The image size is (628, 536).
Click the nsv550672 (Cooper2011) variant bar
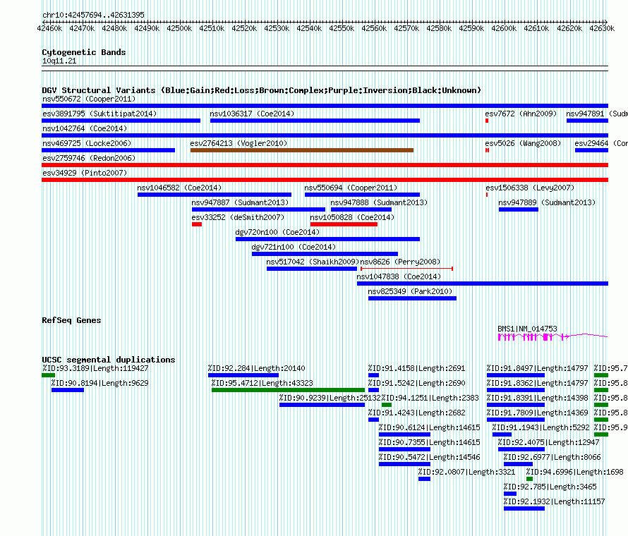[325, 106]
